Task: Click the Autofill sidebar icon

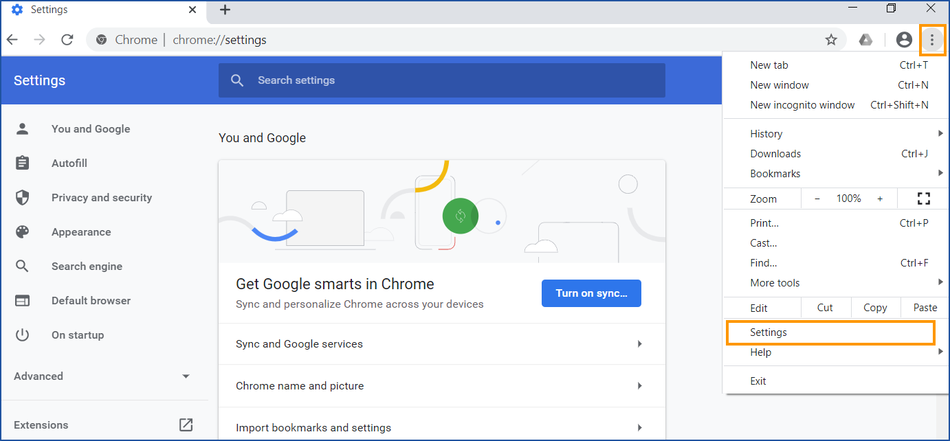Action: (23, 163)
